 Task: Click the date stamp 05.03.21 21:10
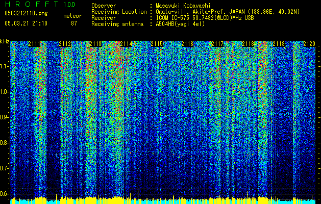26,23
